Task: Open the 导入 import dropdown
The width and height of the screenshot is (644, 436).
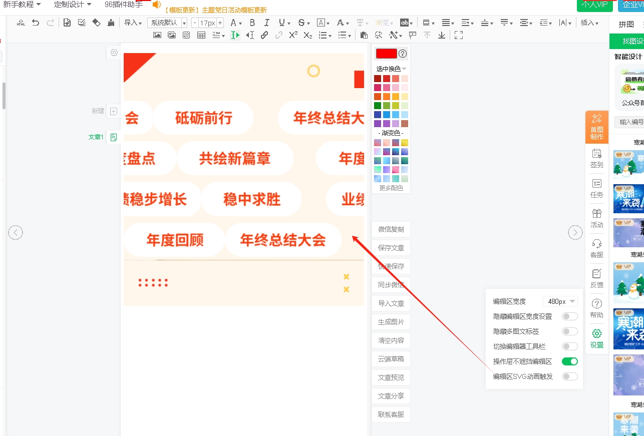Action: [133, 23]
